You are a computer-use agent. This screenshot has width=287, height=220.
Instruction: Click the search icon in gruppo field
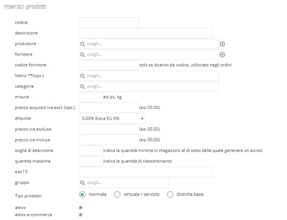(82, 183)
